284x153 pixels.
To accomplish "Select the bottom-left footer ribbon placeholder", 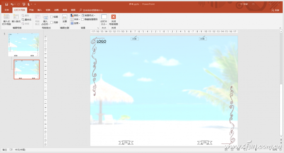I will pos(126,143).
